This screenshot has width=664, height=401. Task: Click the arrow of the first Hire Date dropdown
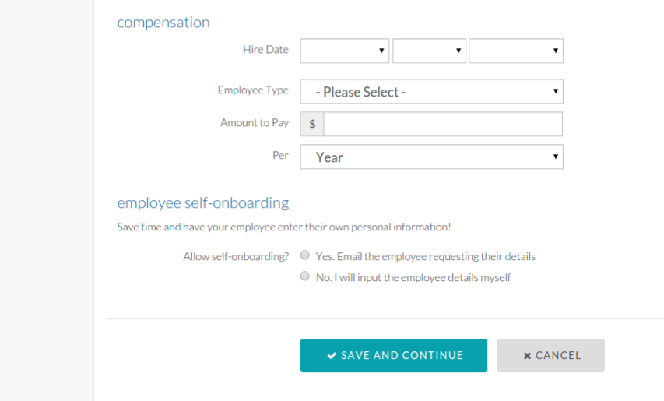(x=381, y=51)
